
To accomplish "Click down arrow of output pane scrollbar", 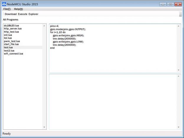I will click(x=178, y=127).
